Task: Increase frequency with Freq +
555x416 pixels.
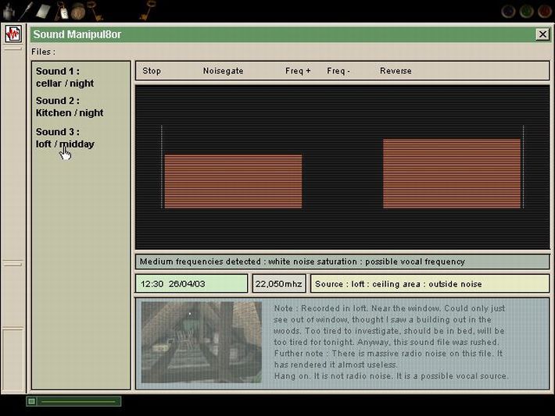Action: 298,71
